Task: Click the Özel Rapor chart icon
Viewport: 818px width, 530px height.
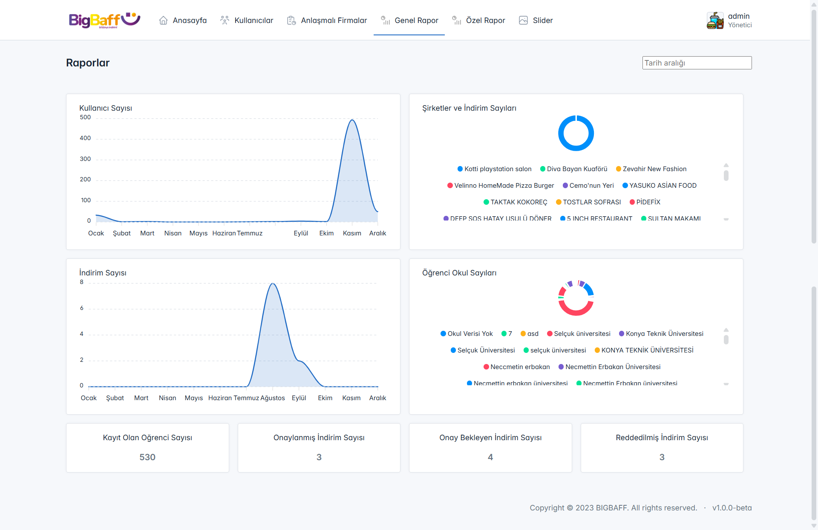Action: click(x=456, y=20)
